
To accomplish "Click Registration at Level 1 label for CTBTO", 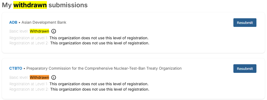I will 29,84.
